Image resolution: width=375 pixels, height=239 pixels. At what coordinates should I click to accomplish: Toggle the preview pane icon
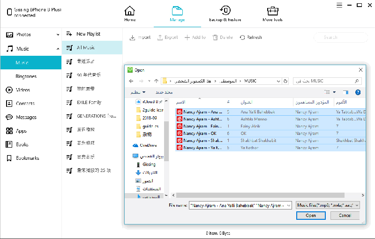pos(345,92)
